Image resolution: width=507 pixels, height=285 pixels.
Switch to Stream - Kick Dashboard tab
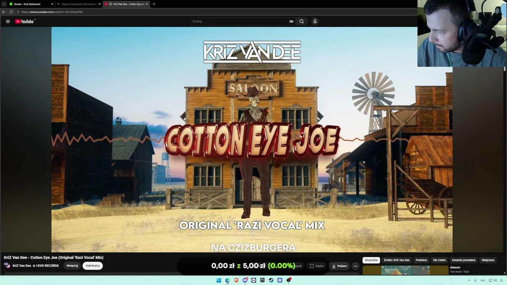pyautogui.click(x=31, y=4)
